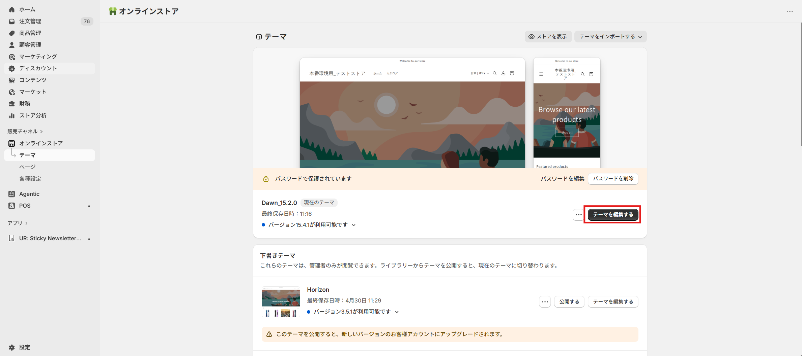Click パスワードを編集 link

(563, 179)
